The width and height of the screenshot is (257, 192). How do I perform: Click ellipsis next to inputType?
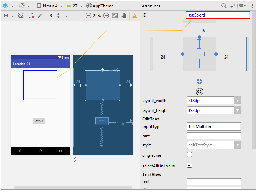(x=245, y=126)
